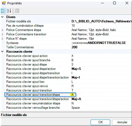Switch to Categorized view icon

3,11
